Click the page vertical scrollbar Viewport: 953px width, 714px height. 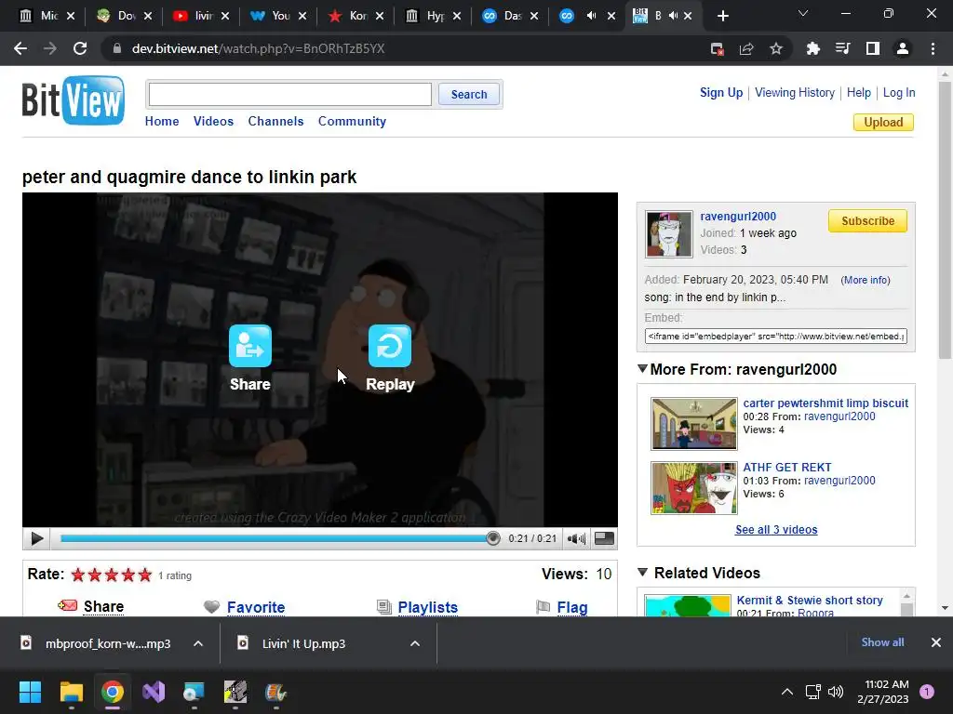(x=945, y=221)
